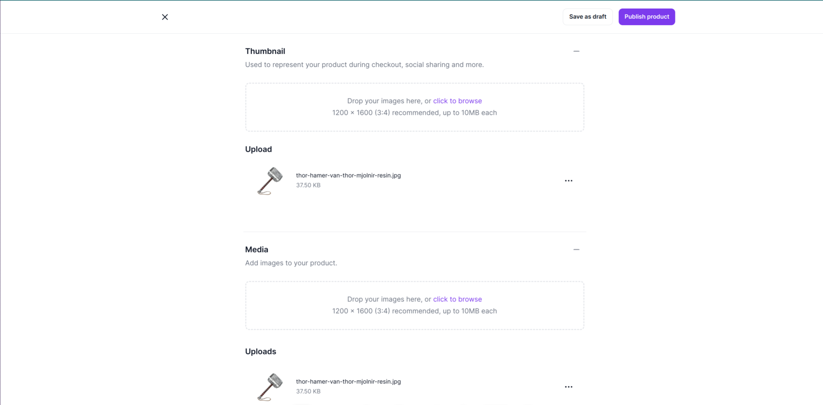The width and height of the screenshot is (823, 405).
Task: Click the Thumbnail section heading
Action: tap(265, 51)
